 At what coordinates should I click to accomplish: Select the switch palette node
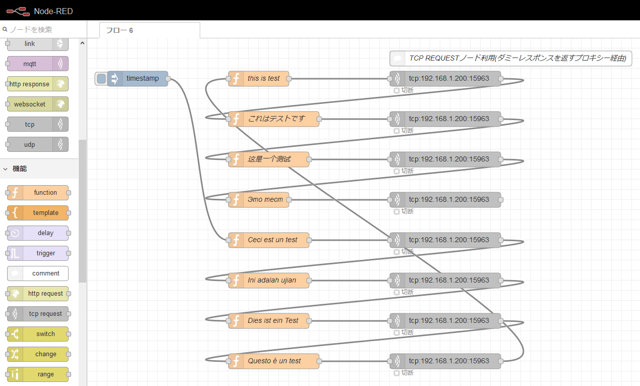pos(38,334)
